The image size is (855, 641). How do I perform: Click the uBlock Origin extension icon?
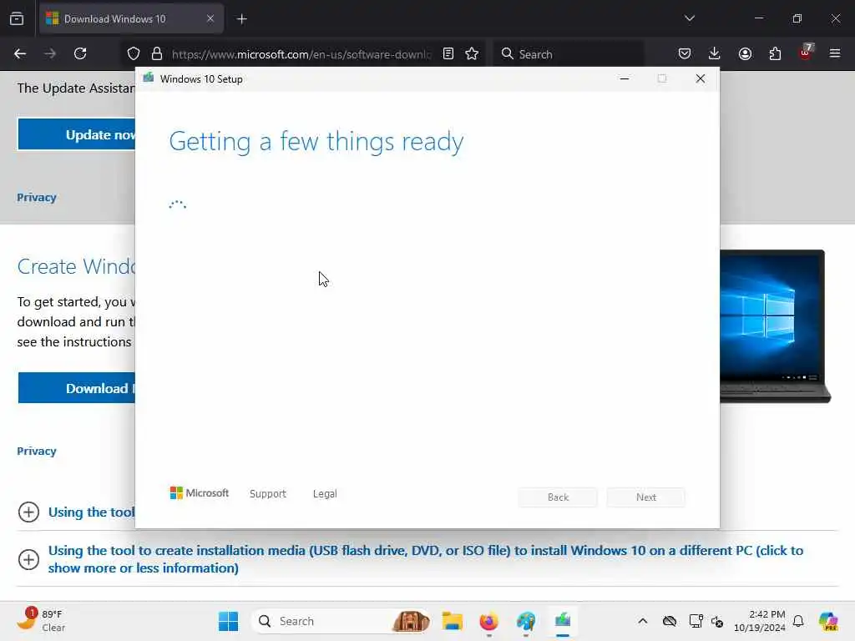pos(806,53)
